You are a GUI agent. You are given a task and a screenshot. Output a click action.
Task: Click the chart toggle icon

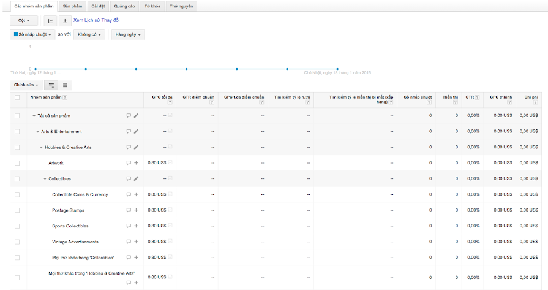(51, 21)
